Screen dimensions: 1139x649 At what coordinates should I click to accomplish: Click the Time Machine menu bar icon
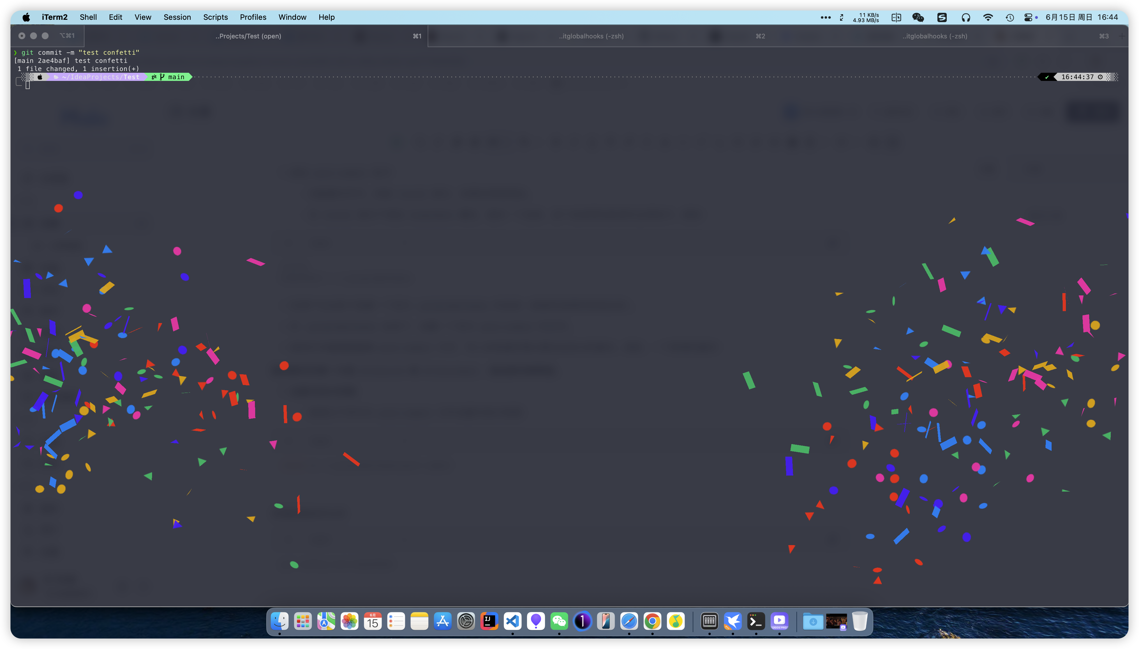(x=1010, y=17)
